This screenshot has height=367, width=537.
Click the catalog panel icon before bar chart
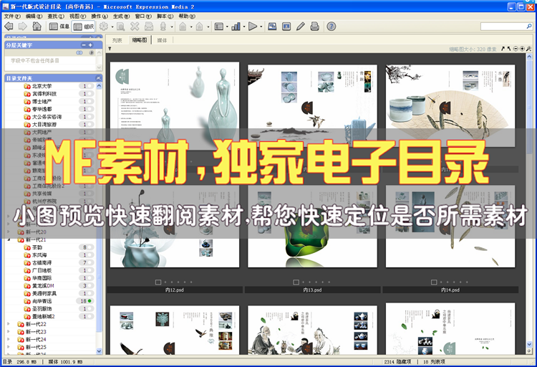pos(218,27)
